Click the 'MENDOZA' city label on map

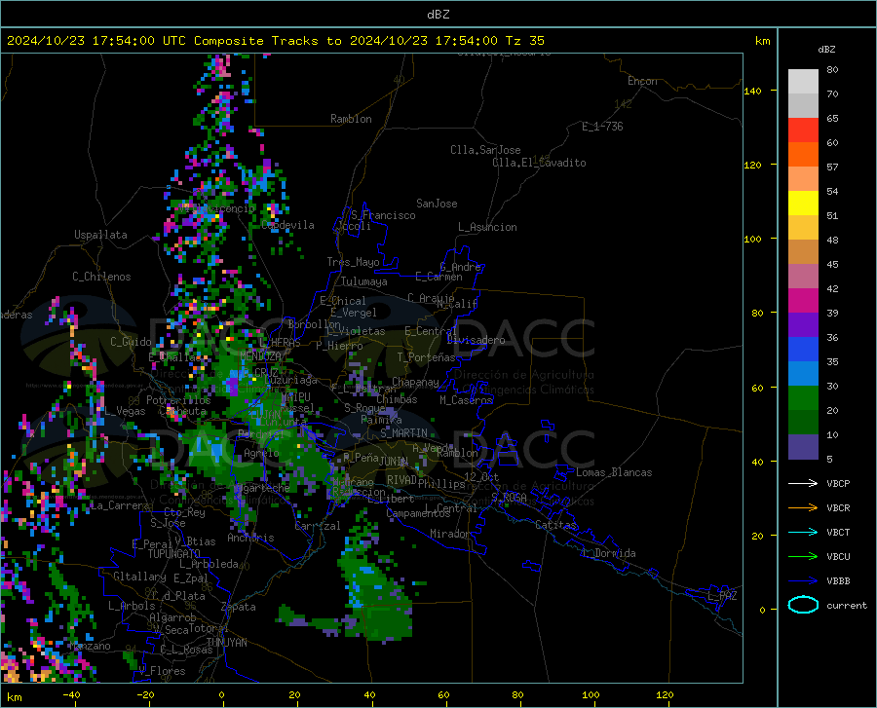[x=260, y=356]
